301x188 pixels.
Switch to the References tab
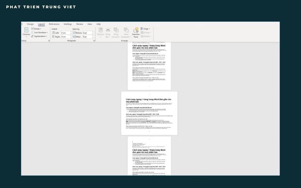[54, 24]
